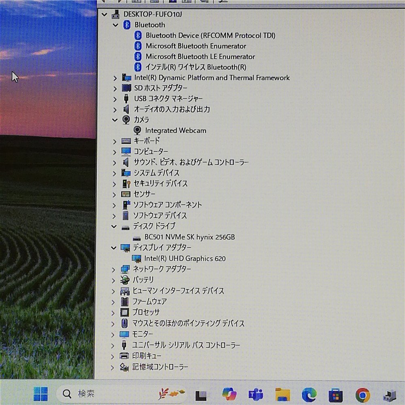
Task: Collapse the Bluetooth category
Action: [x=115, y=25]
